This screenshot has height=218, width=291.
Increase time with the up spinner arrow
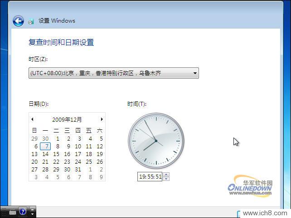(x=166, y=174)
